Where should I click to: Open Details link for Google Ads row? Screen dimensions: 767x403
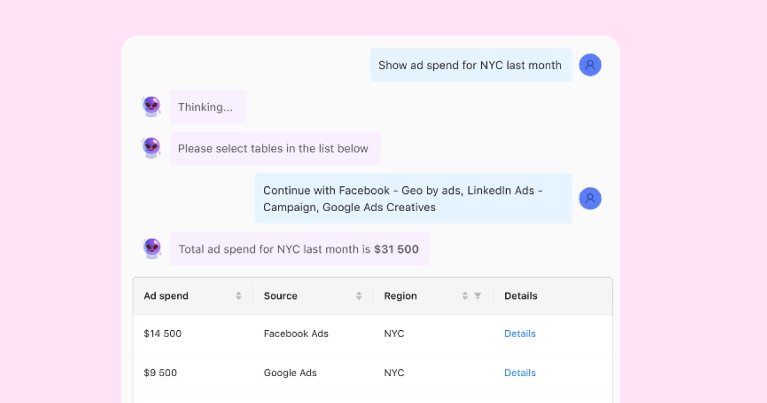pyautogui.click(x=520, y=373)
